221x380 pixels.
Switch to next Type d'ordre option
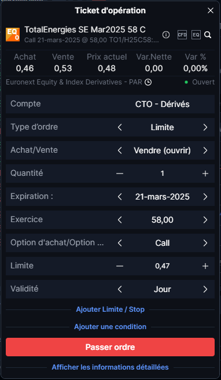pos(205,127)
